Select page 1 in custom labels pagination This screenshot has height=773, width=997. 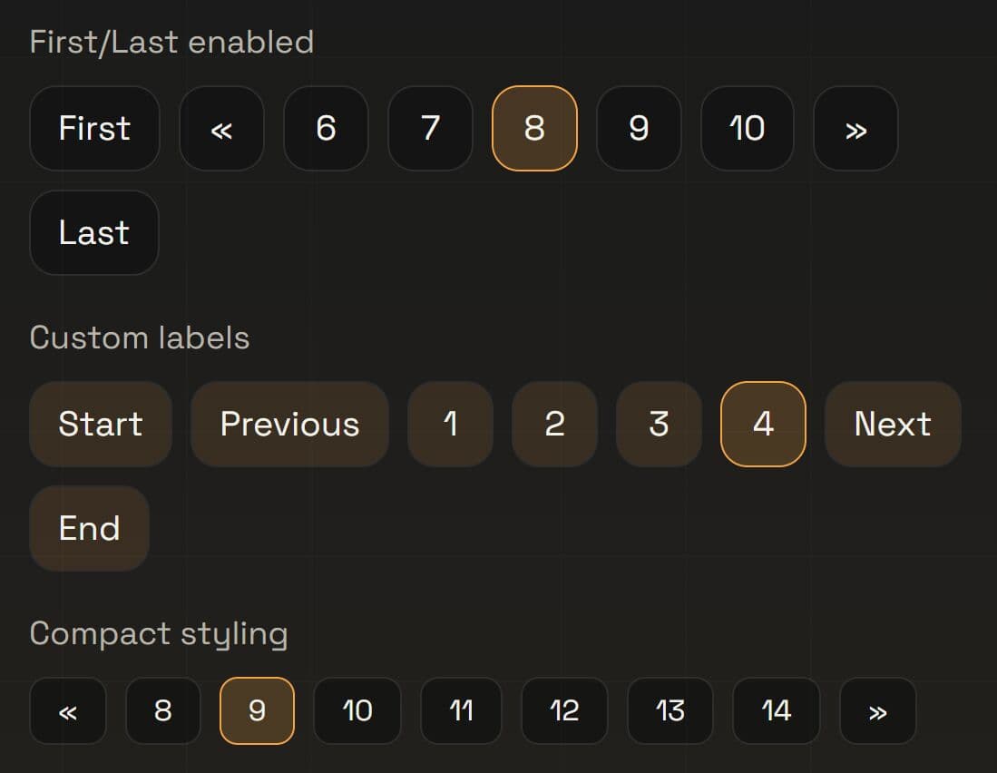[450, 424]
